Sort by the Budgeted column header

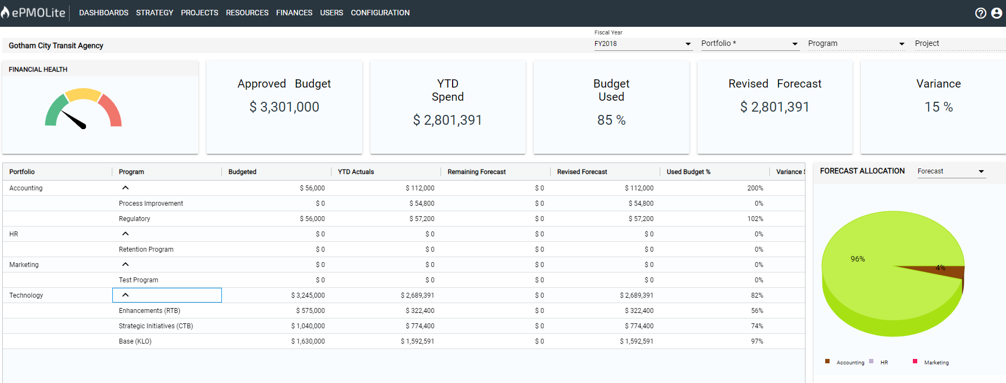point(242,172)
